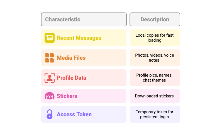Select the Stickers label text
222x136 pixels.
point(67,96)
